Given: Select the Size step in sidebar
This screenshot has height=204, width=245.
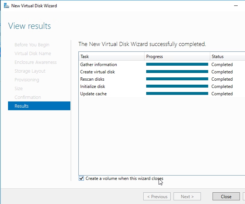Looking at the screenshot, I should click(x=19, y=89).
